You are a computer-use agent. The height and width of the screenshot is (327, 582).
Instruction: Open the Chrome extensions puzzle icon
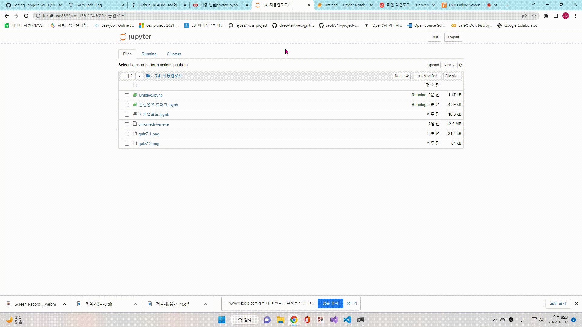546,16
